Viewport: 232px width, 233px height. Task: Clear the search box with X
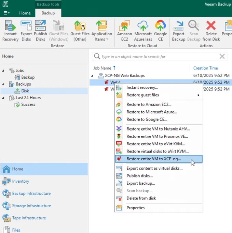[x=222, y=57]
